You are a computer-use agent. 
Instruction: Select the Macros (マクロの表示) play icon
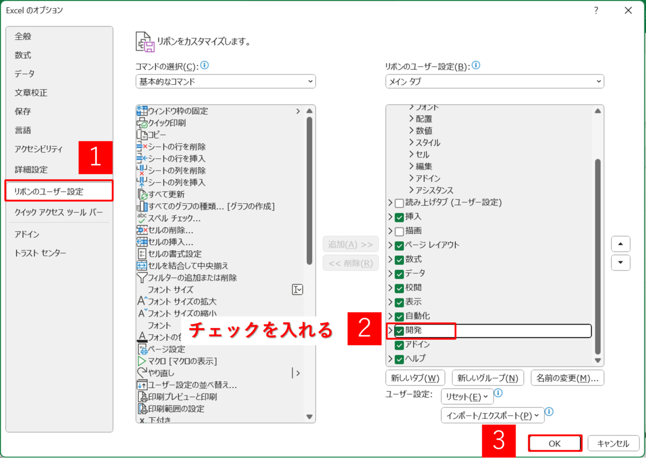pyautogui.click(x=142, y=361)
